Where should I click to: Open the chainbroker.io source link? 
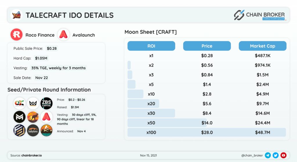pyautogui.click(x=31, y=155)
